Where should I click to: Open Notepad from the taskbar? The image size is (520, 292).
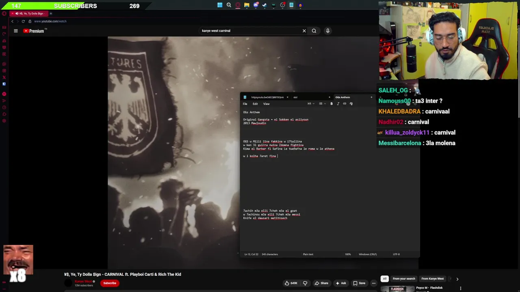tap(291, 5)
